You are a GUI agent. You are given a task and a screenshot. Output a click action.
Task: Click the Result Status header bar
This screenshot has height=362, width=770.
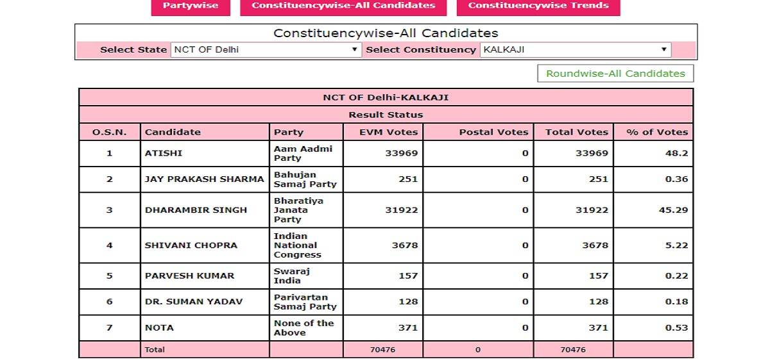[x=386, y=115]
